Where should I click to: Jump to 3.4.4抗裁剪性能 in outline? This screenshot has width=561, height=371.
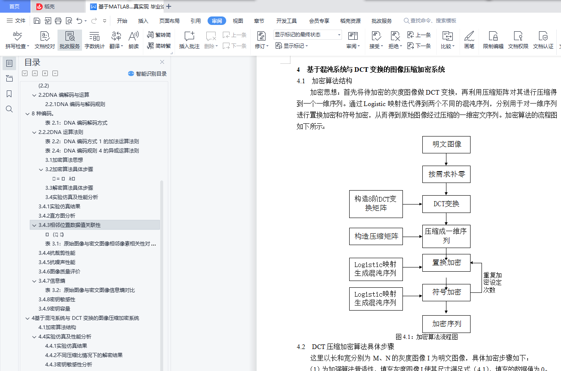pyautogui.click(x=57, y=253)
